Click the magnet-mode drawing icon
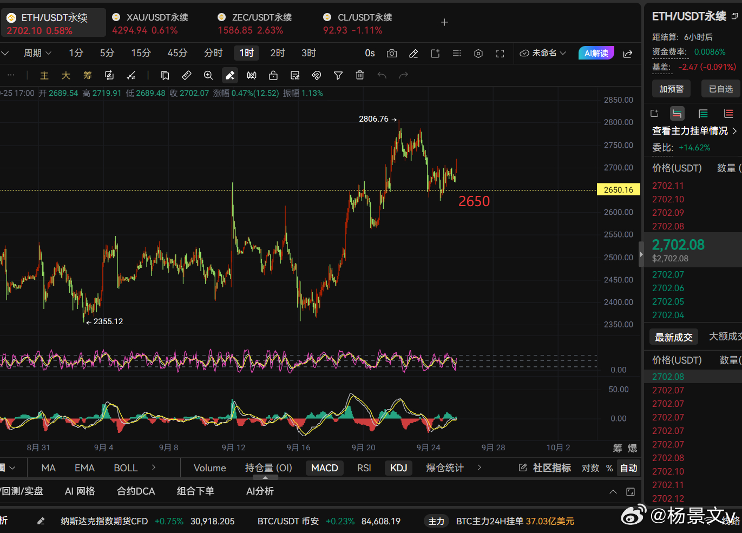This screenshot has height=533, width=742. [252, 75]
